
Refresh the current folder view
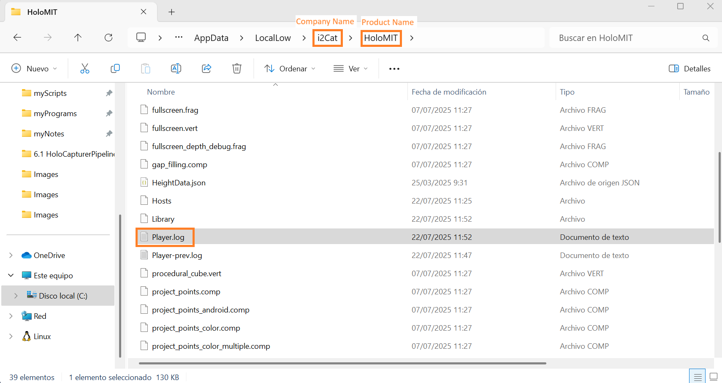tap(109, 38)
